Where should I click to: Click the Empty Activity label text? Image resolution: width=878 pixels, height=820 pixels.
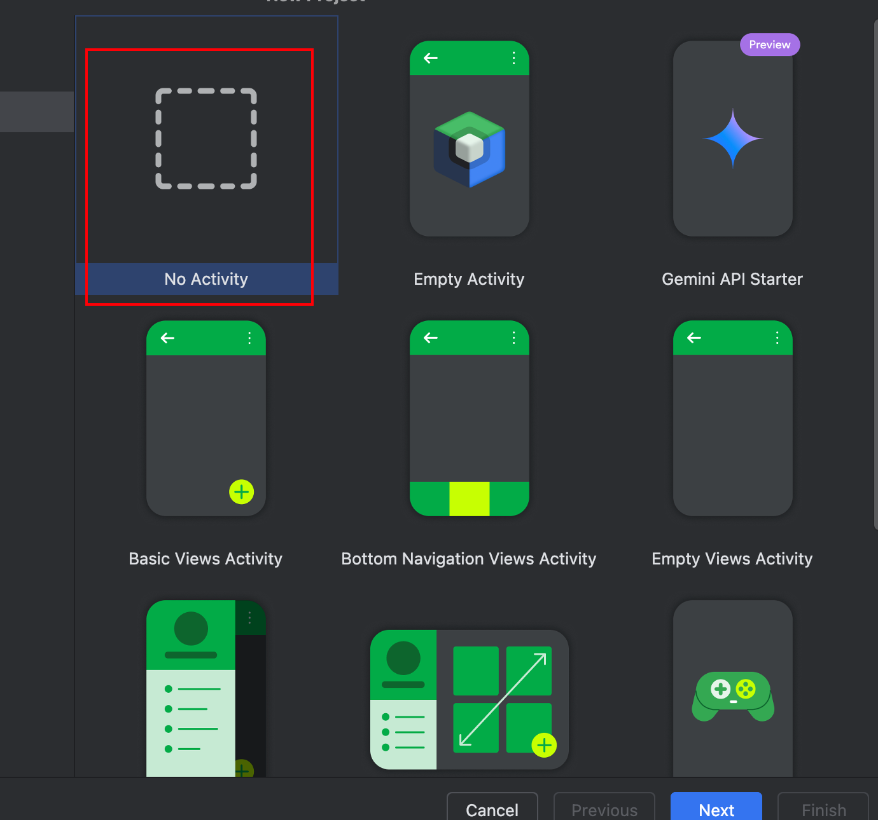(469, 279)
